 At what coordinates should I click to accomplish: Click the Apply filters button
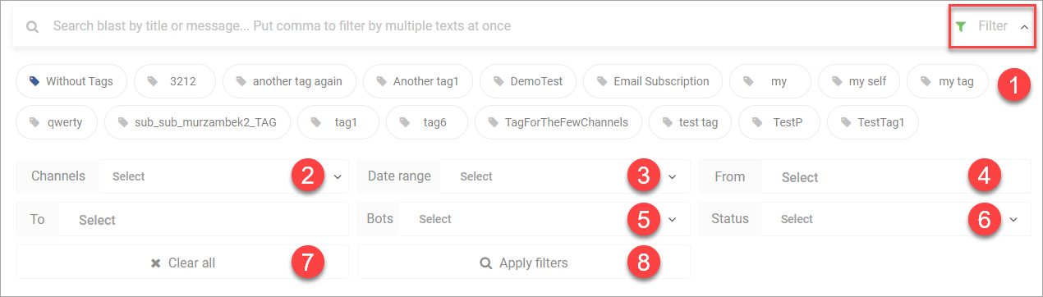(524, 263)
